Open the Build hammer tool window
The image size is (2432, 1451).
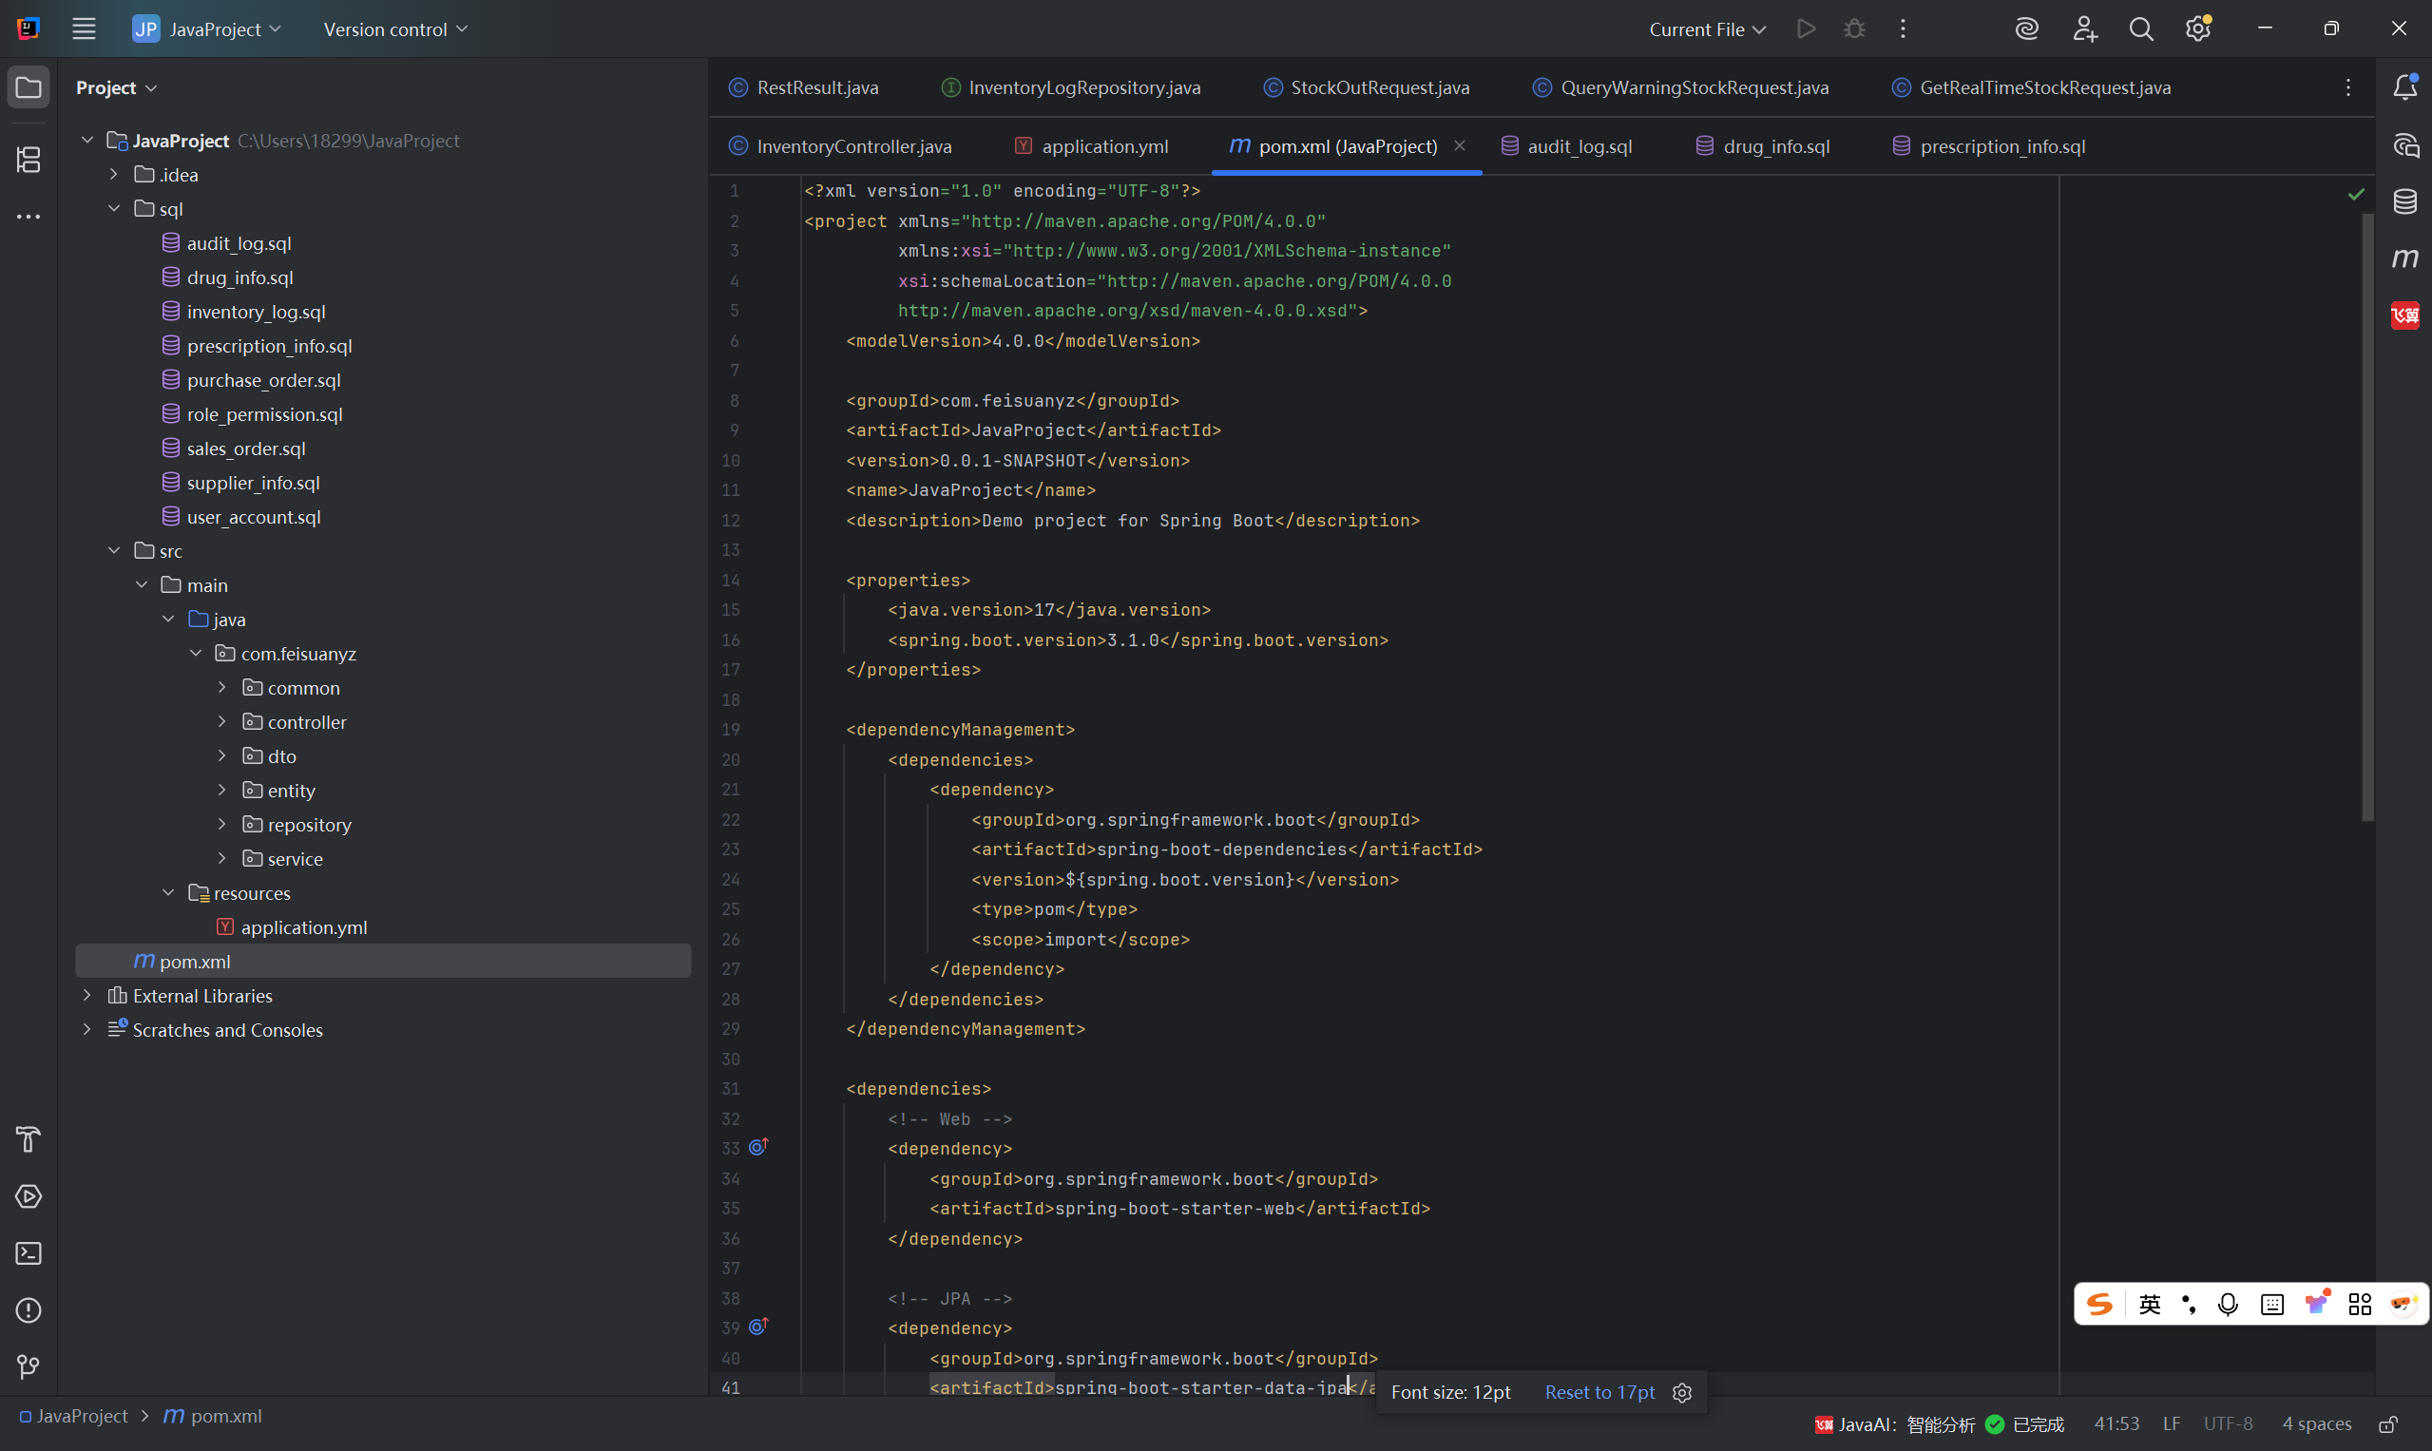click(x=29, y=1139)
